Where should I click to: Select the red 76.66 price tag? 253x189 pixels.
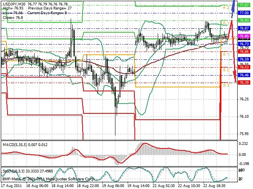pos(244,52)
